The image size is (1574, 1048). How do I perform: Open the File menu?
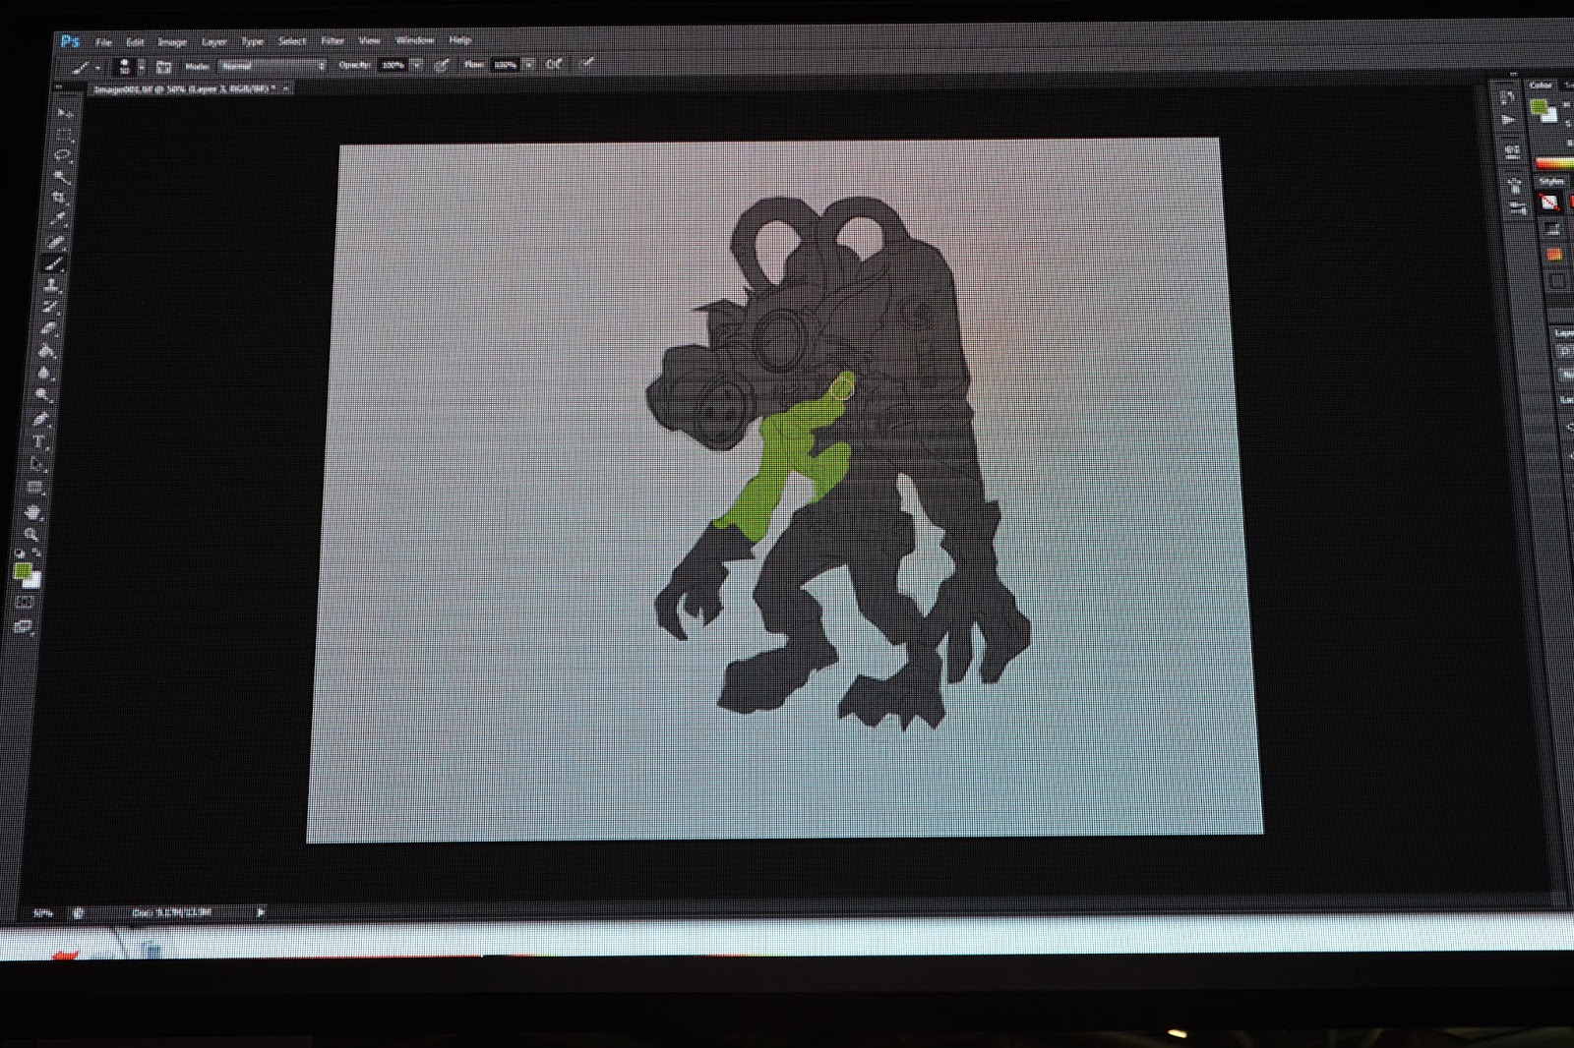[103, 42]
